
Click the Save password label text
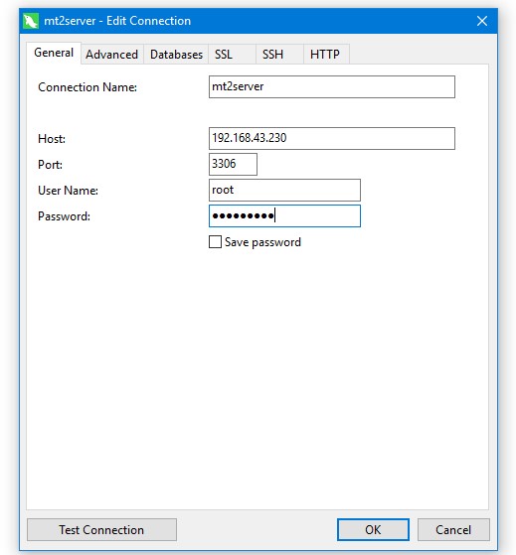click(262, 242)
